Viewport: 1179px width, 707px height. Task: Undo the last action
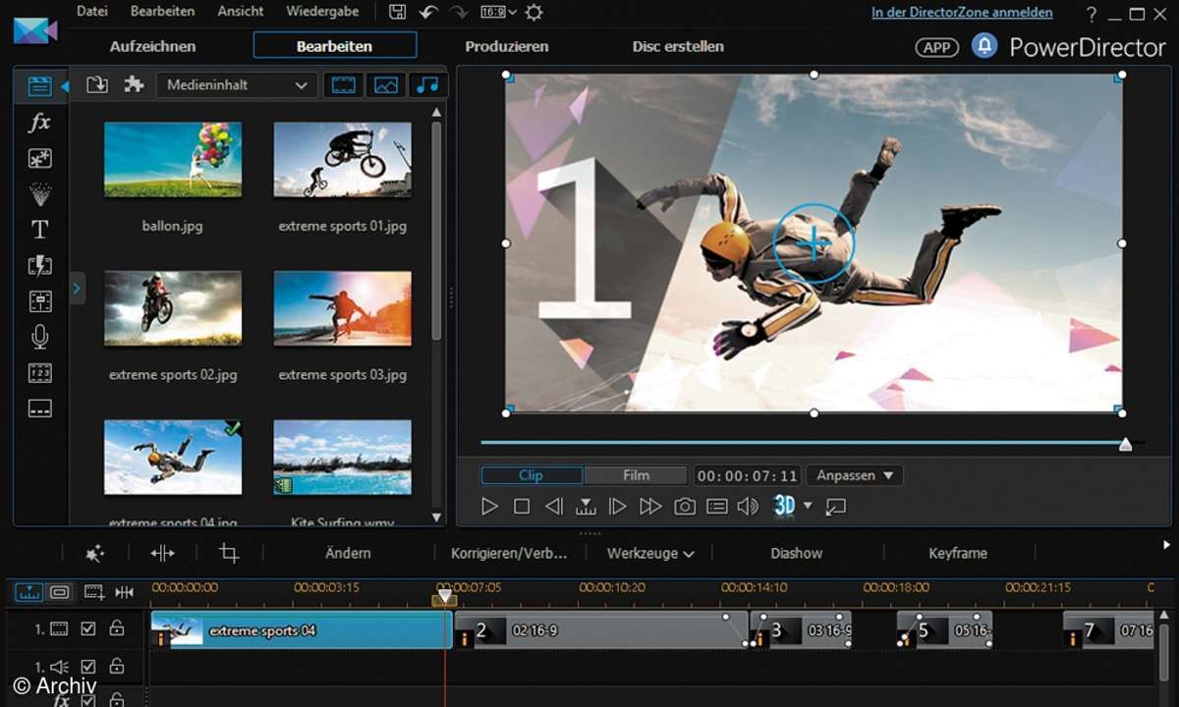pyautogui.click(x=428, y=12)
